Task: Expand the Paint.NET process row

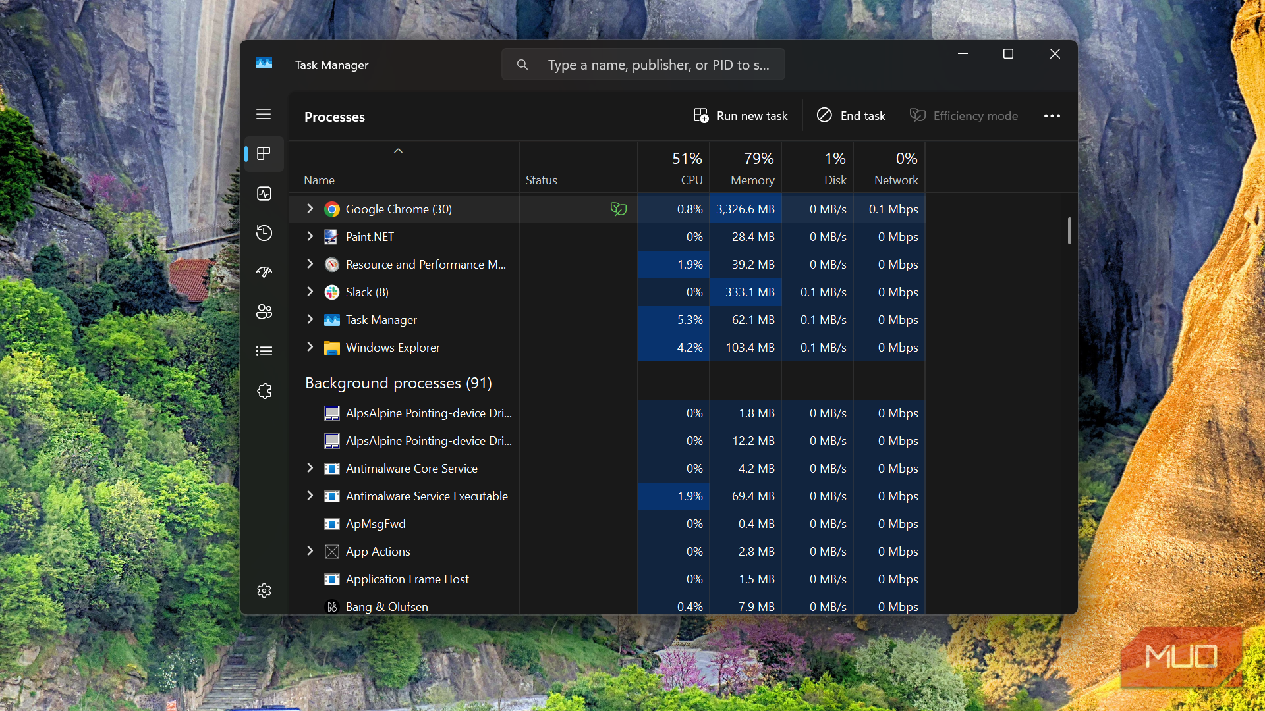Action: (310, 236)
